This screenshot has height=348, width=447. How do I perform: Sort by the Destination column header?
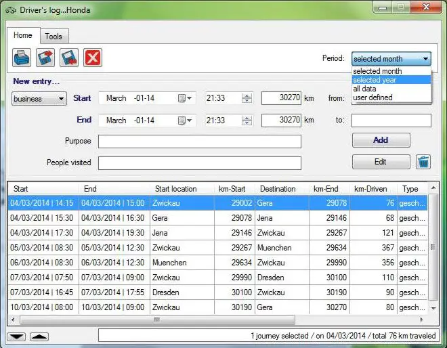click(x=282, y=189)
